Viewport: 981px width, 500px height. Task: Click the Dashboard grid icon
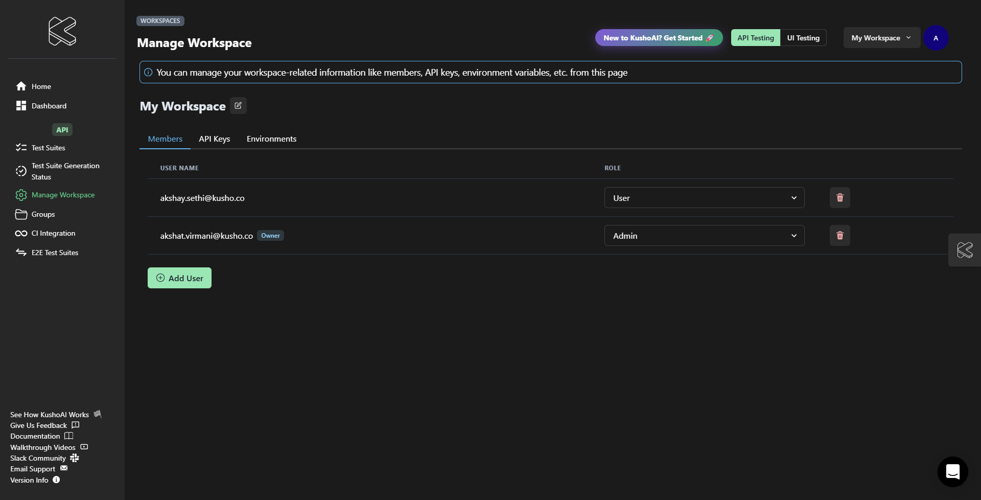pos(21,106)
